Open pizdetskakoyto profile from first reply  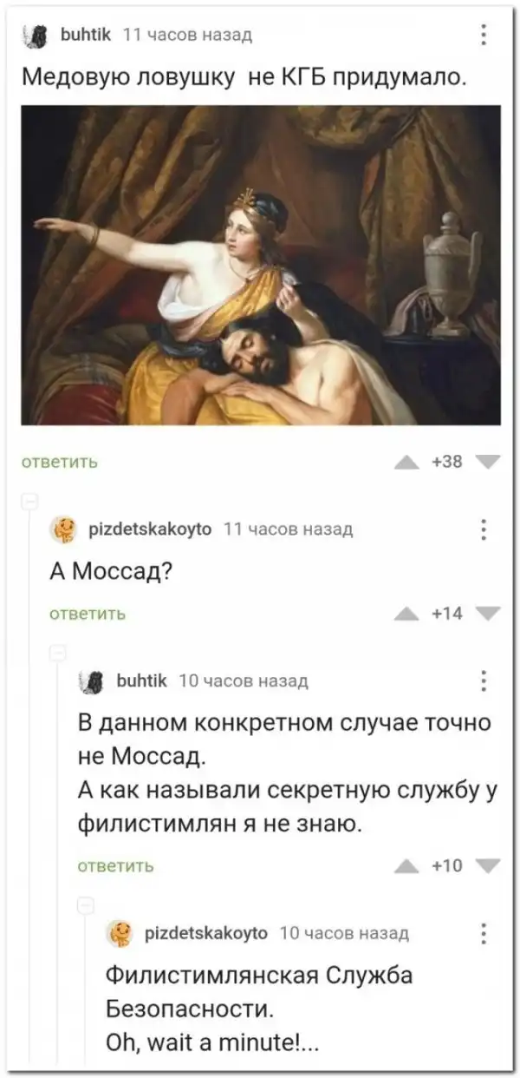[150, 529]
